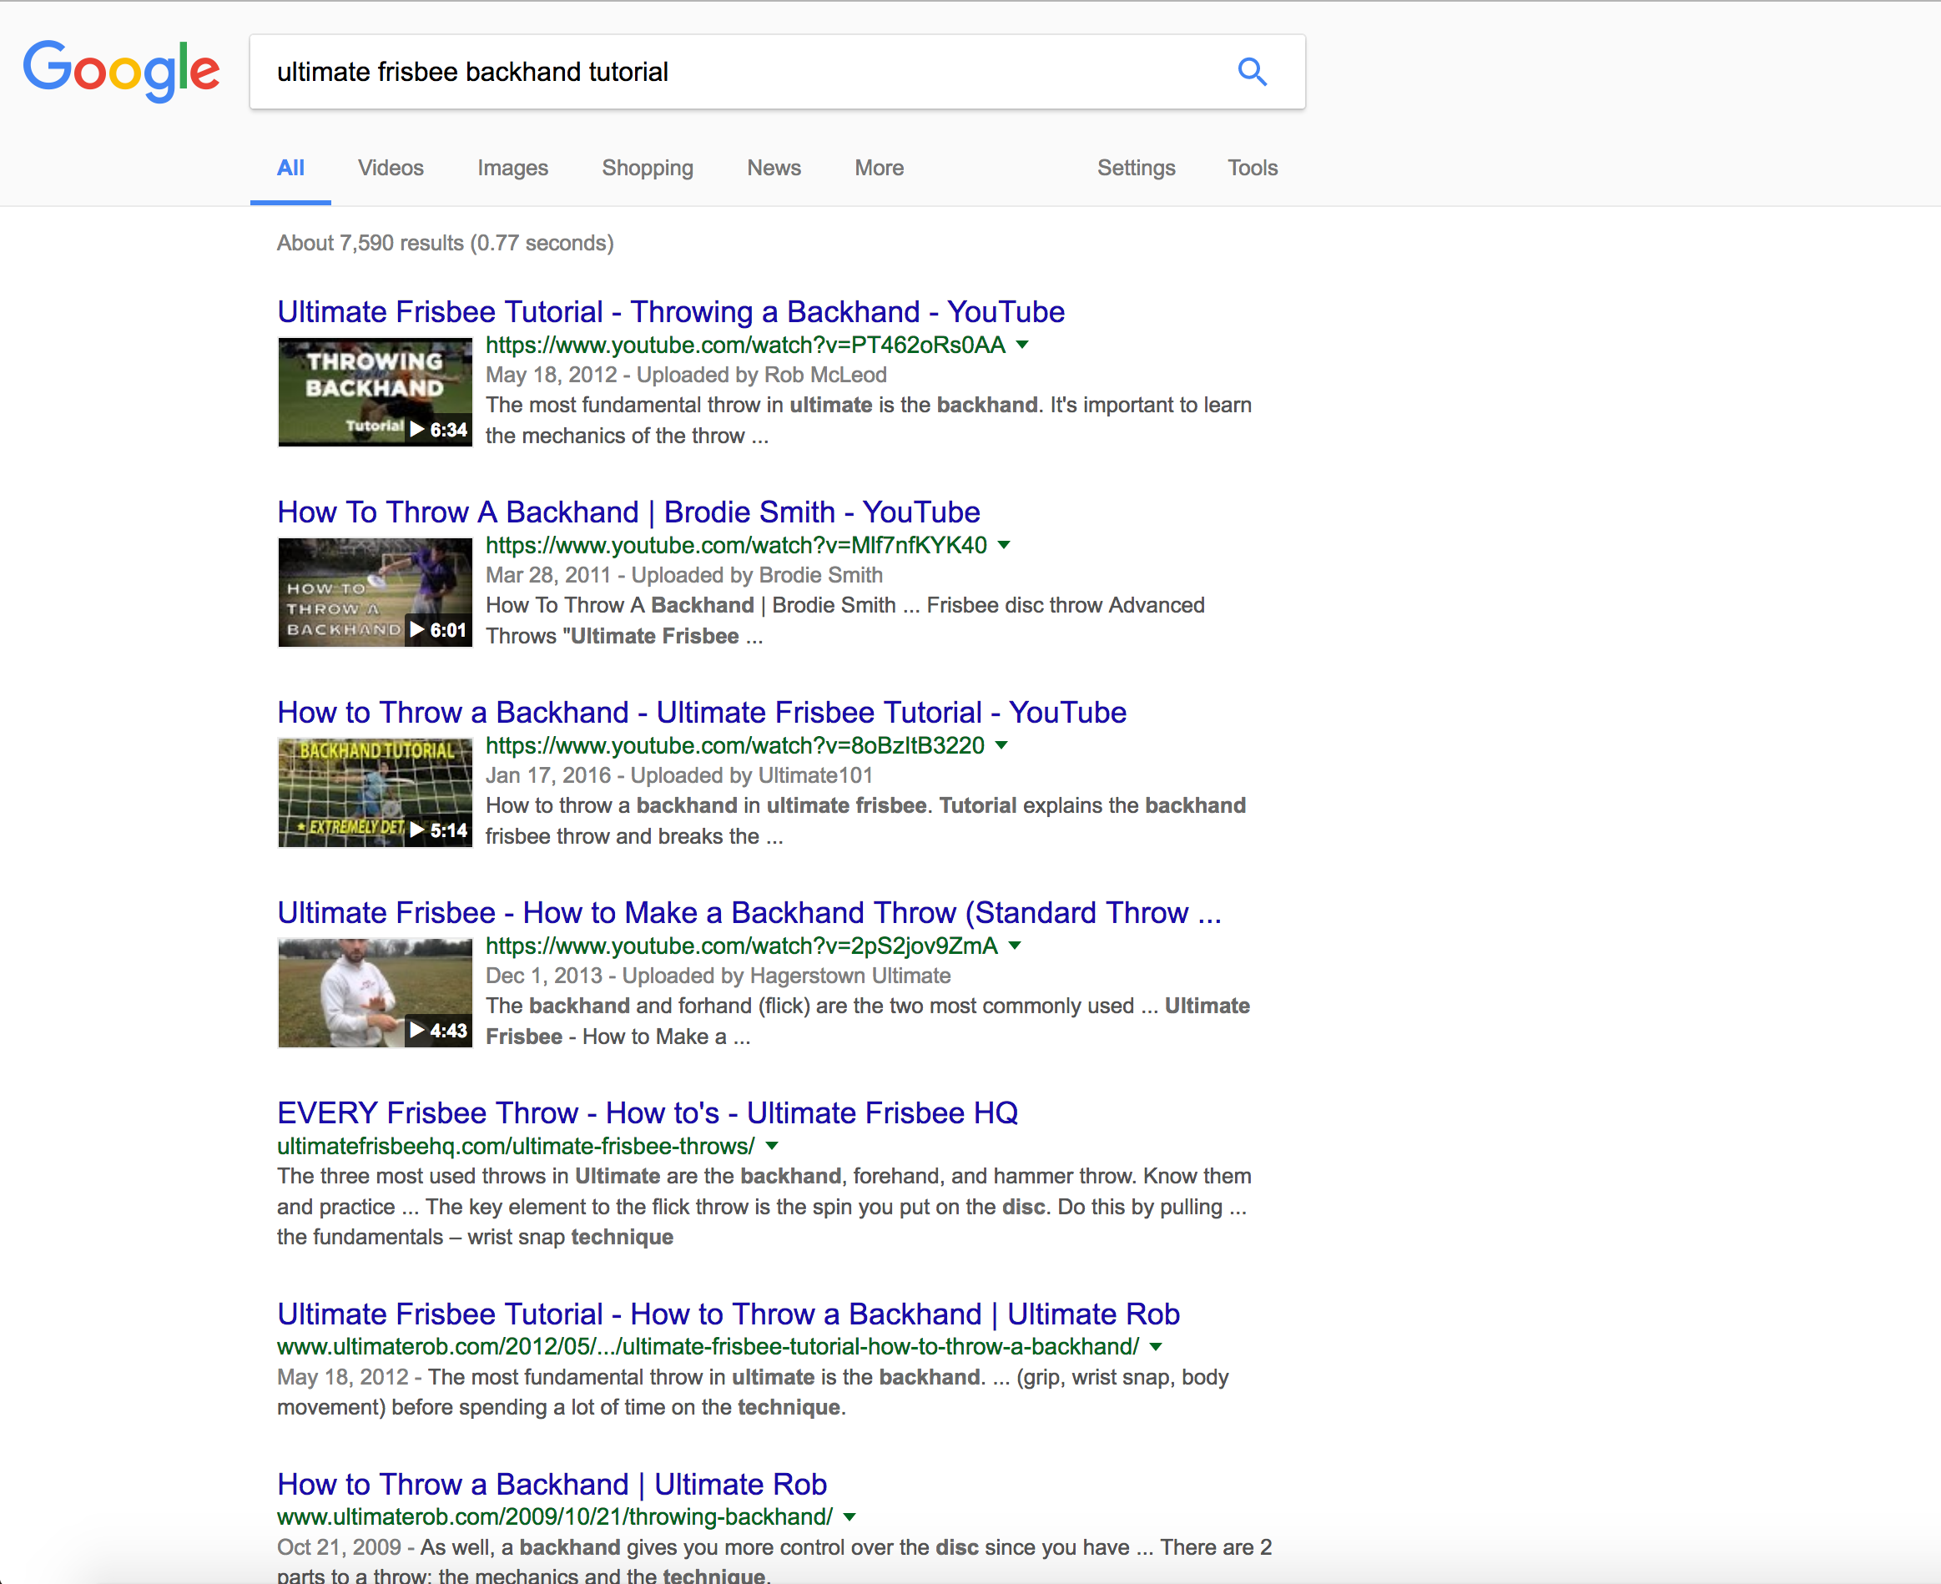Switch to the Images tab
Screen dimensions: 1941x1584
pos(512,168)
